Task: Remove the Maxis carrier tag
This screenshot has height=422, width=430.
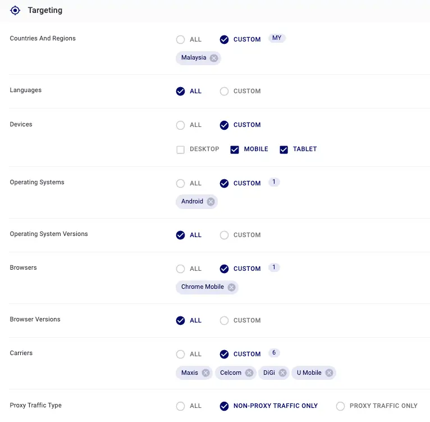Action: pyautogui.click(x=205, y=373)
